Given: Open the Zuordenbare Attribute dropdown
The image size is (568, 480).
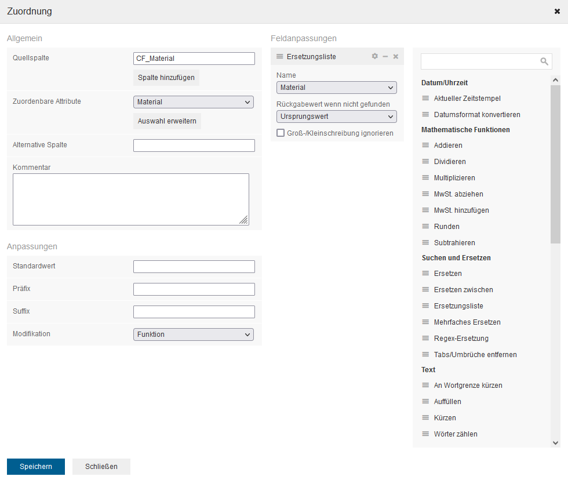Looking at the screenshot, I should 194,102.
